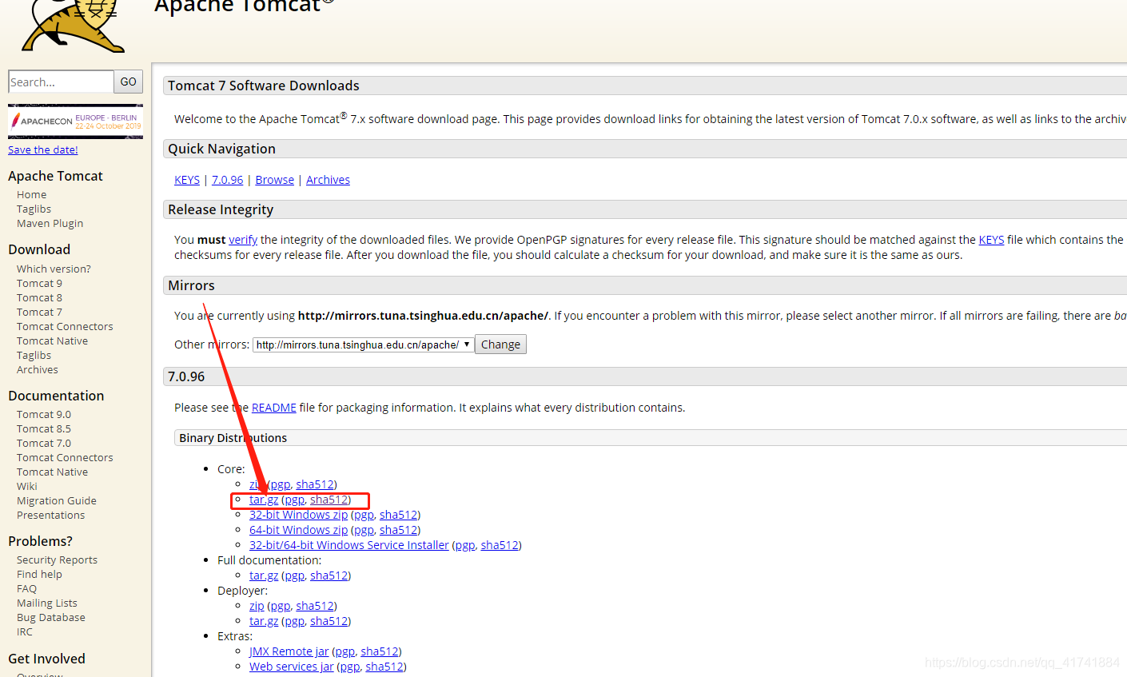Screen dimensions: 1127x677
Task: Open Wiki sidebar link
Action: point(27,486)
